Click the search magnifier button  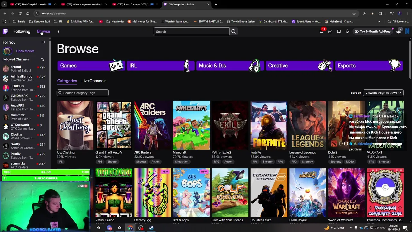234,31
